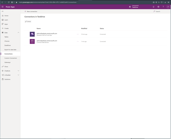The width and height of the screenshot is (171, 139).
Task: Click the Dynamics 365 Fin & Ops connection icon
Action: click(x=32, y=34)
